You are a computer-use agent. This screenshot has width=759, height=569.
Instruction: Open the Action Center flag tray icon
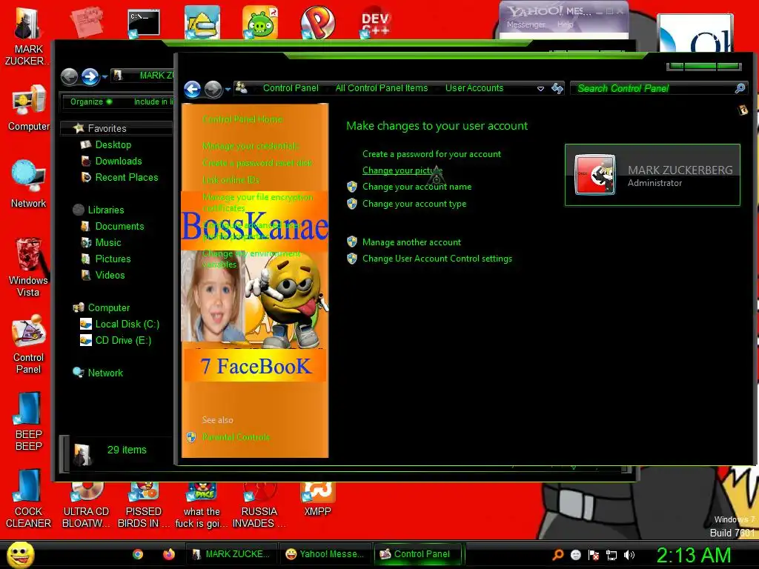pos(594,555)
